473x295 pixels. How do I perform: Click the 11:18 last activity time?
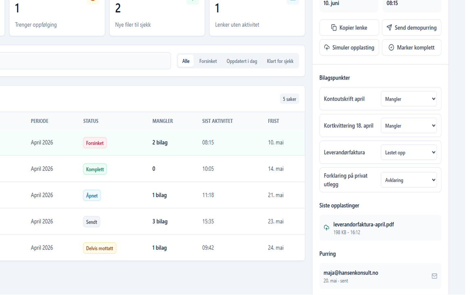[x=208, y=195]
